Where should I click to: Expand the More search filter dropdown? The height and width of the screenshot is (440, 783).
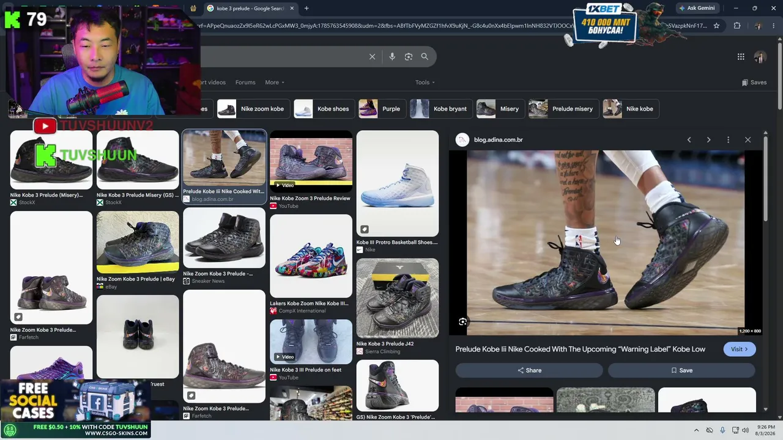point(275,82)
